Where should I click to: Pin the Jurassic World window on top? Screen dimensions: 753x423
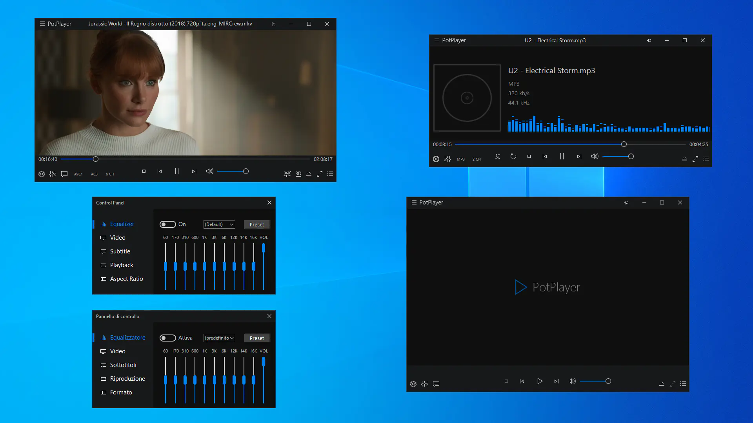pos(273,24)
